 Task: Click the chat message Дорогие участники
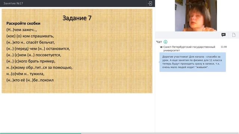193,62
